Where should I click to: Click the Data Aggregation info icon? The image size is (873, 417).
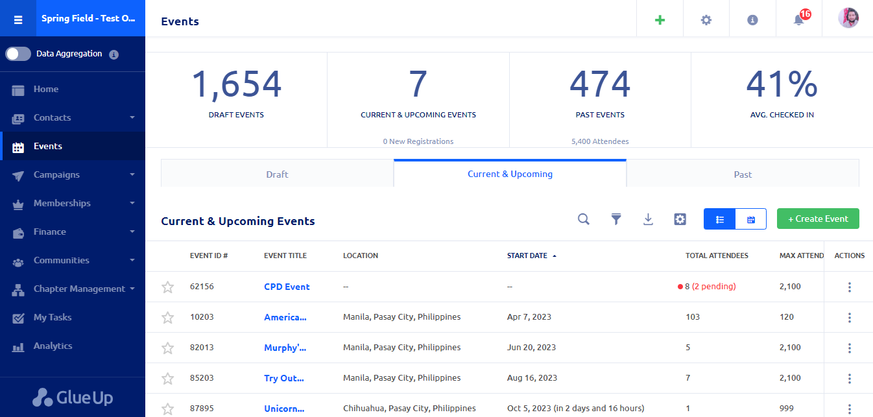tap(114, 54)
